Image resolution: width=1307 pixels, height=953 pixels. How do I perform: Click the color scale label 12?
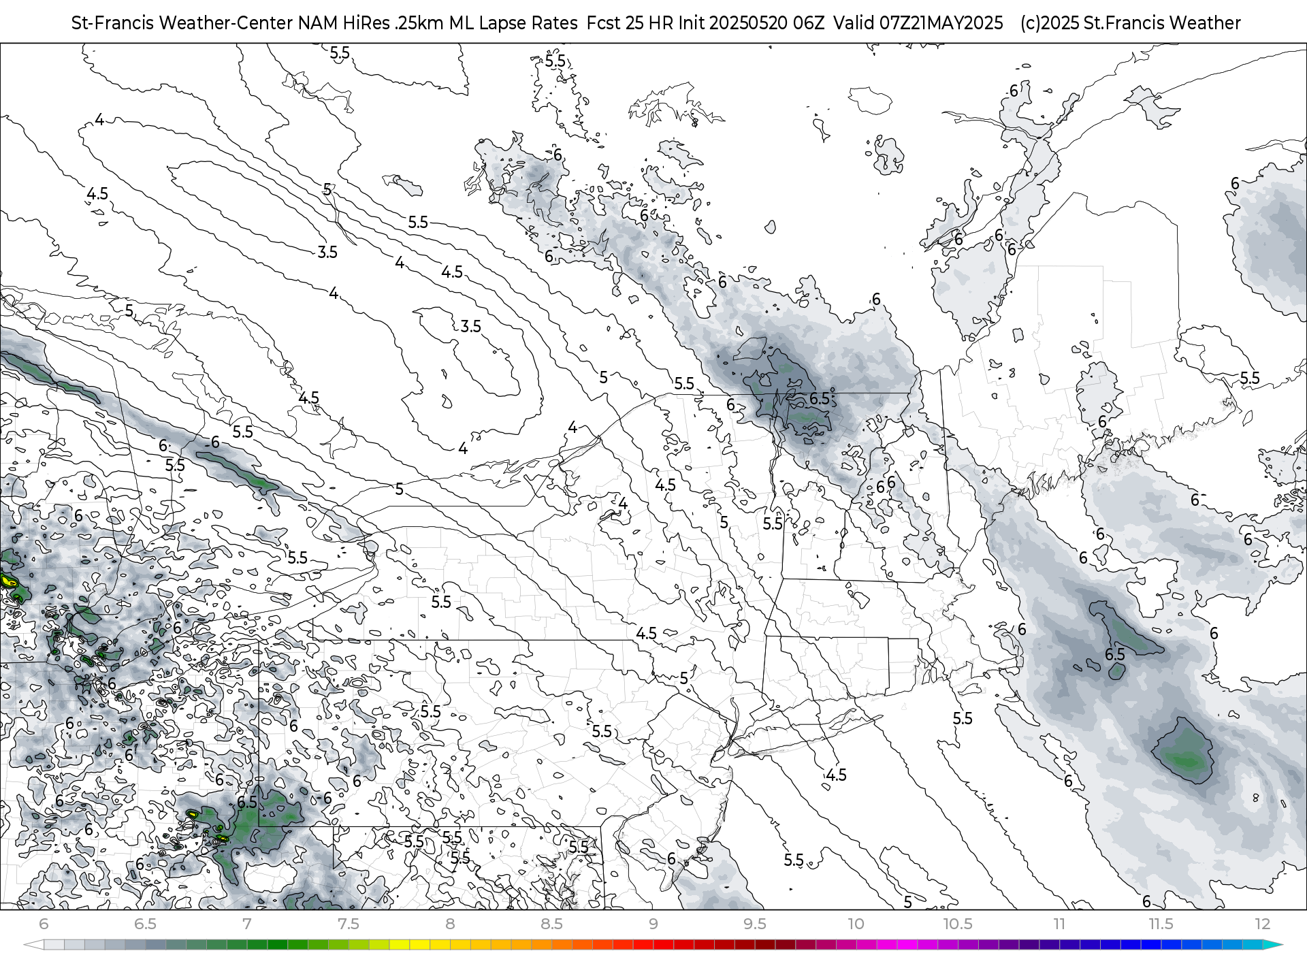pyautogui.click(x=1262, y=924)
